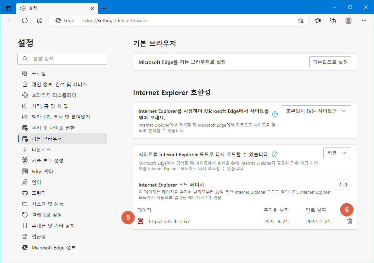
Task: Go to home page icon
Action: click(x=40, y=20)
